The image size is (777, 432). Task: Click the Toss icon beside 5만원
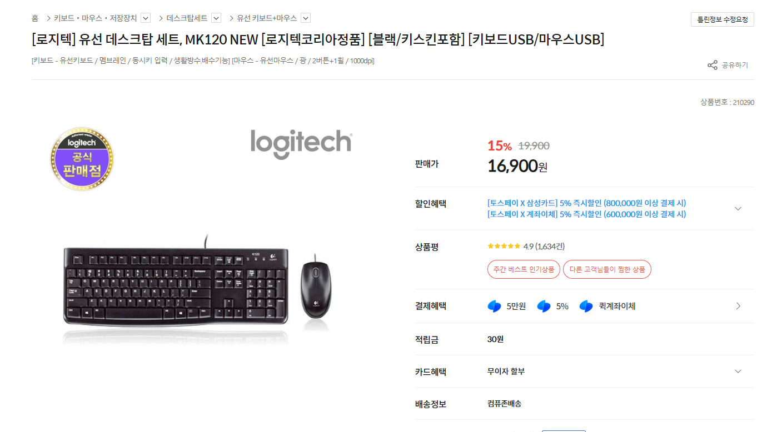tap(494, 306)
